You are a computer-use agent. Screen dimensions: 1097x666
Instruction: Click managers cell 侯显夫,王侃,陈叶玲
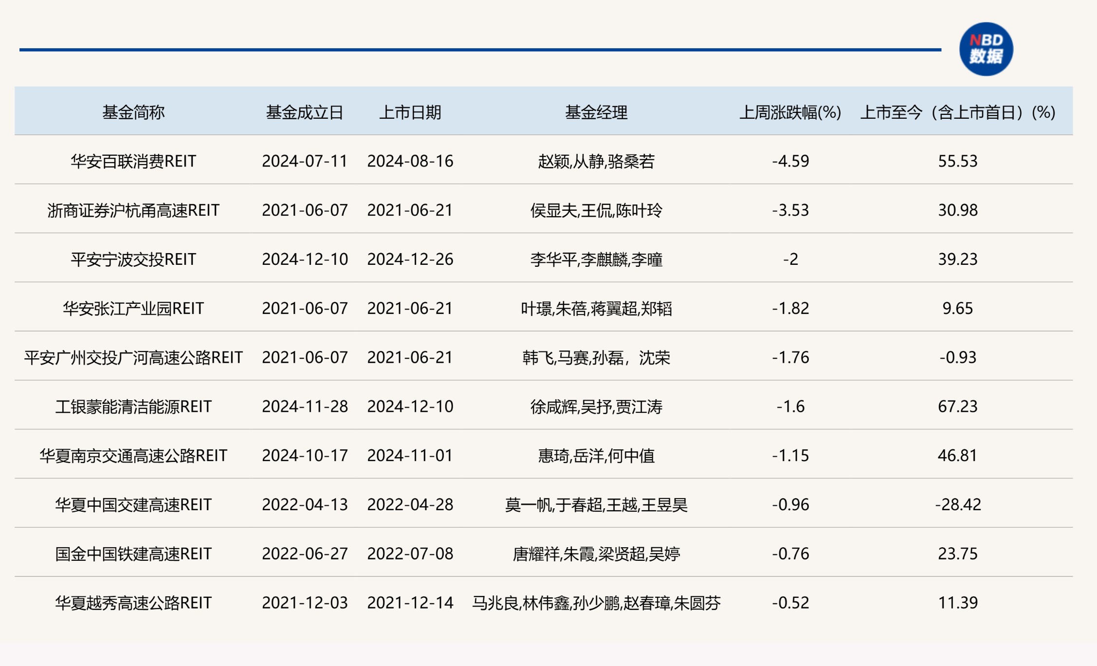click(596, 210)
